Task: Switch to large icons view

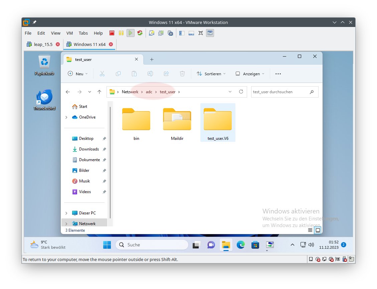Action: tap(318, 230)
